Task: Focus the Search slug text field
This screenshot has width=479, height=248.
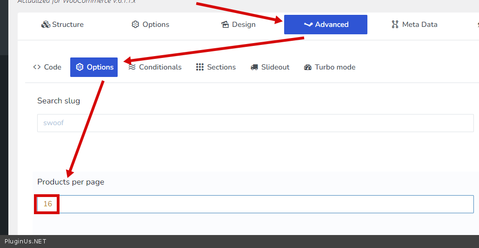Action: pyautogui.click(x=255, y=123)
